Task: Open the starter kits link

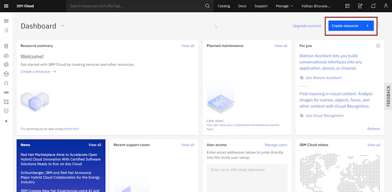Action: (71, 129)
